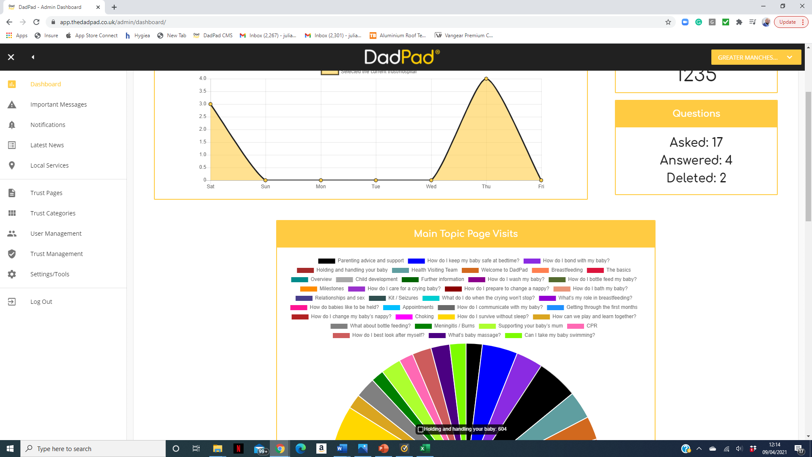Click the Important Messages warning triangle icon
812x457 pixels.
coord(12,105)
